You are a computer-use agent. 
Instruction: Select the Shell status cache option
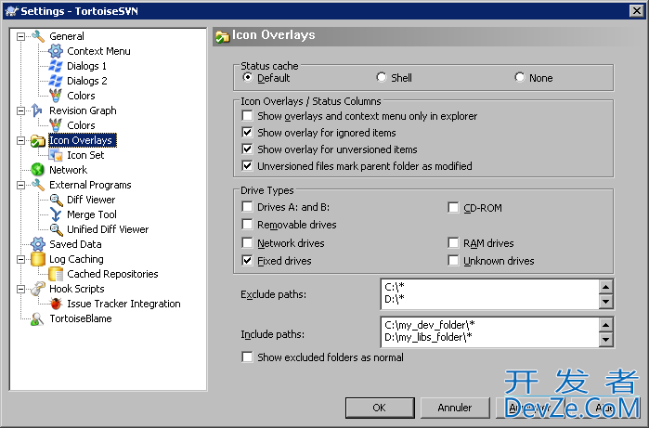point(382,78)
